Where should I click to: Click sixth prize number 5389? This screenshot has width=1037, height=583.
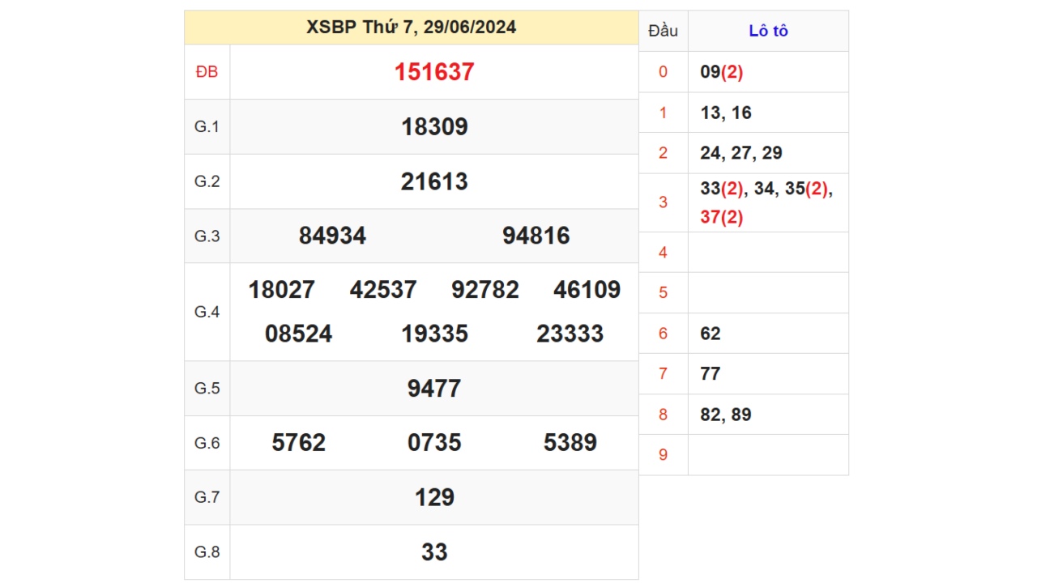point(570,443)
